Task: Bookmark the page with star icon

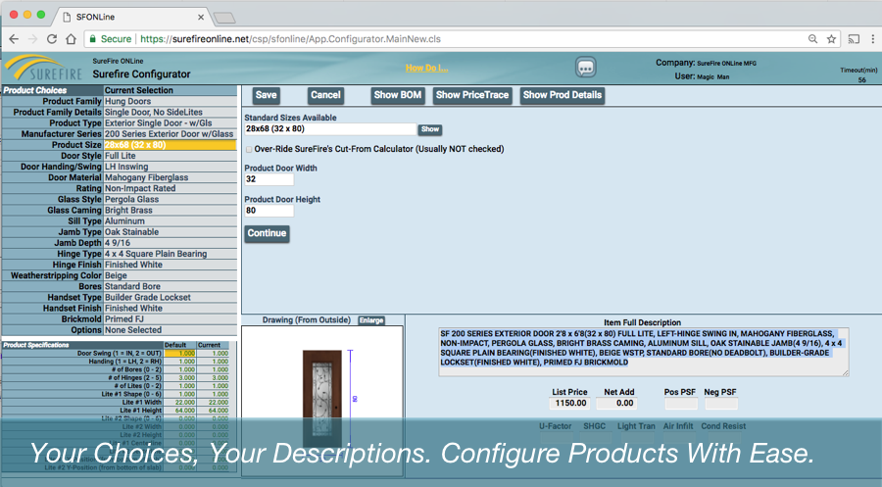Action: 831,39
